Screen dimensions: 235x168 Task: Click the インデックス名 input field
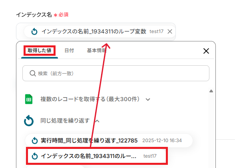click(x=96, y=31)
